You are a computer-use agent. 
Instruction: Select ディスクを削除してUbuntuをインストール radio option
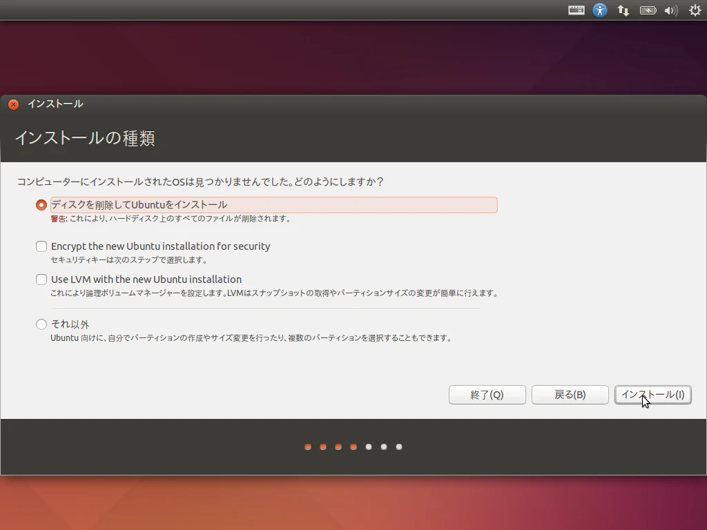pos(41,205)
